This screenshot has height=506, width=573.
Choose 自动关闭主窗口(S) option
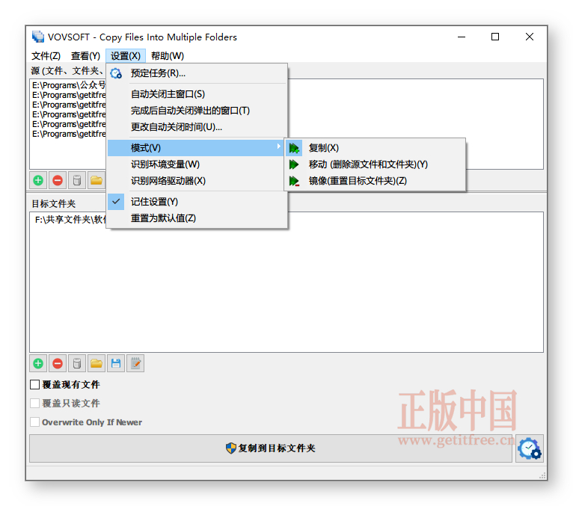pos(197,94)
